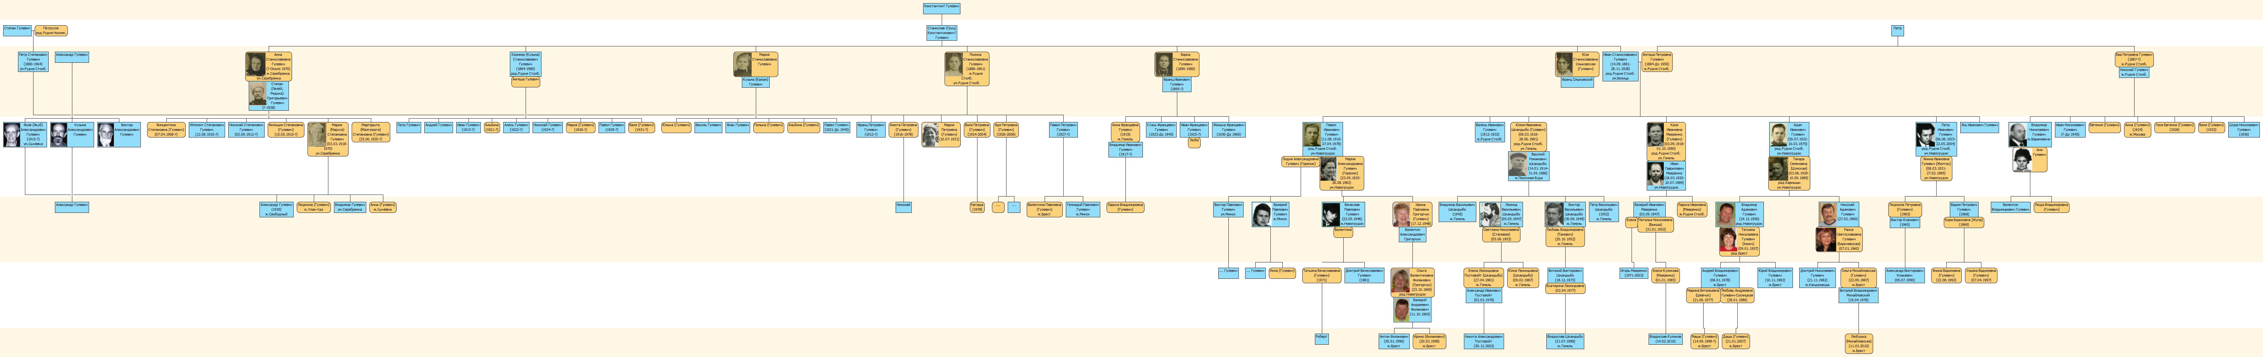Select Петр Степанович Гулевич (1880-1964)
Image resolution: width=2263 pixels, height=357 pixels.
click(33, 61)
